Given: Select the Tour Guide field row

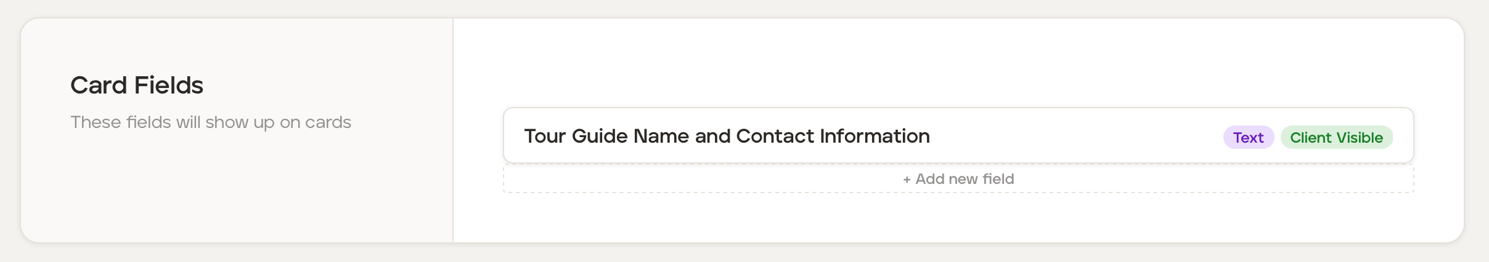Looking at the screenshot, I should pyautogui.click(x=1048, y=136).
